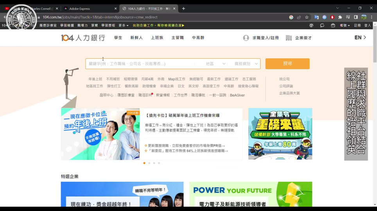The height and width of the screenshot is (211, 377).
Task: Click the briefcase icon in top bar
Action: [x=333, y=25]
